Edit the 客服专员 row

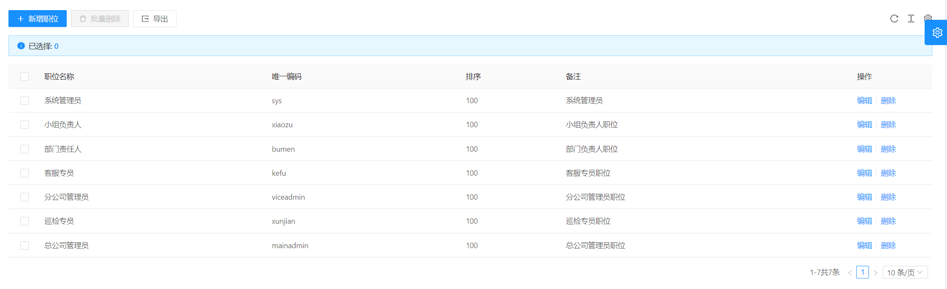864,173
